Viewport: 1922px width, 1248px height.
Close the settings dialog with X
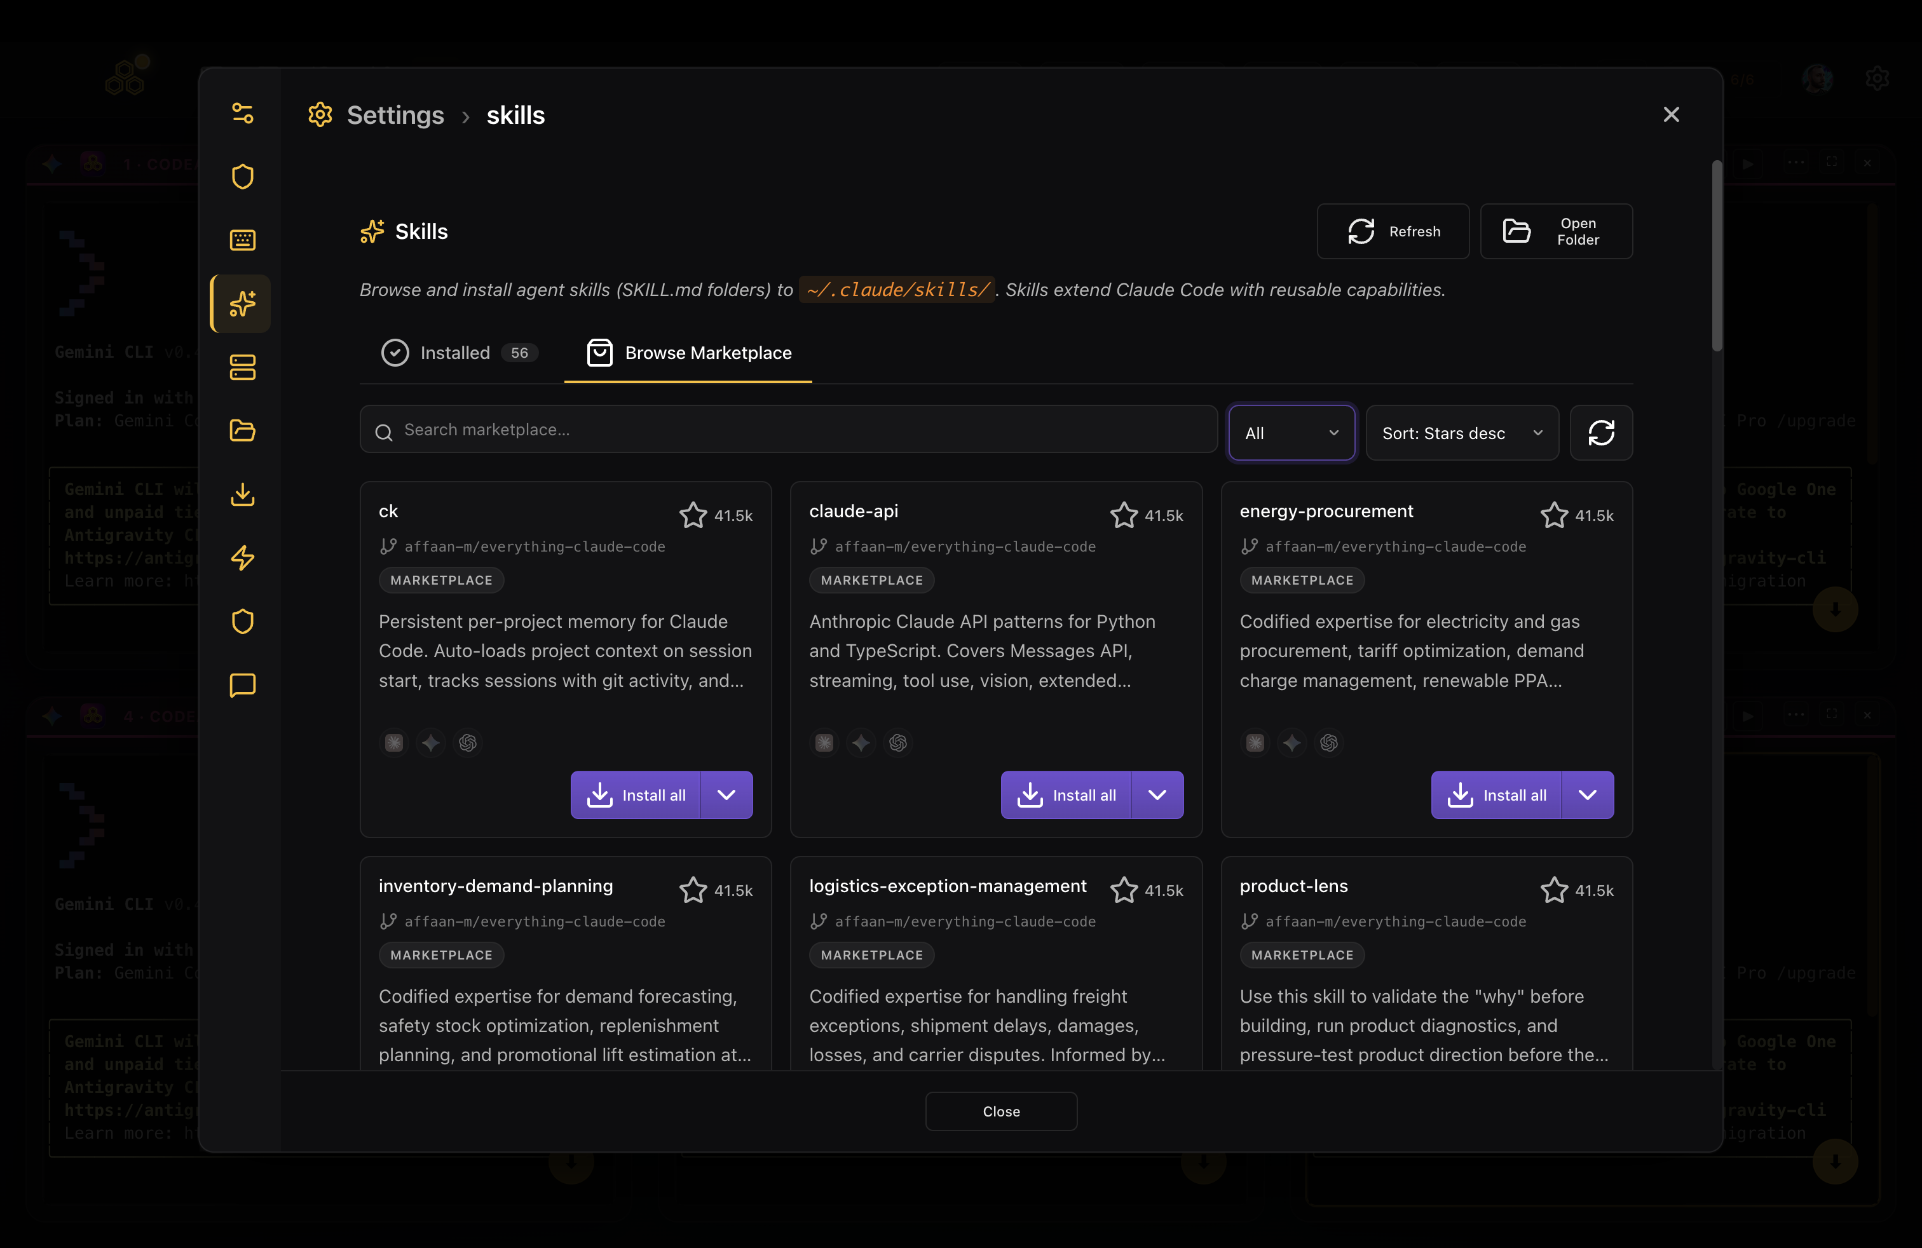click(x=1671, y=114)
